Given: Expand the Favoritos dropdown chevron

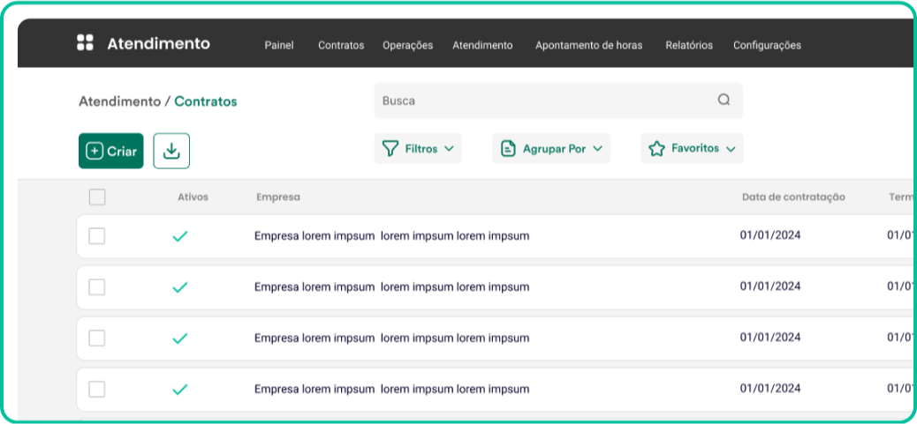Looking at the screenshot, I should pyautogui.click(x=731, y=150).
